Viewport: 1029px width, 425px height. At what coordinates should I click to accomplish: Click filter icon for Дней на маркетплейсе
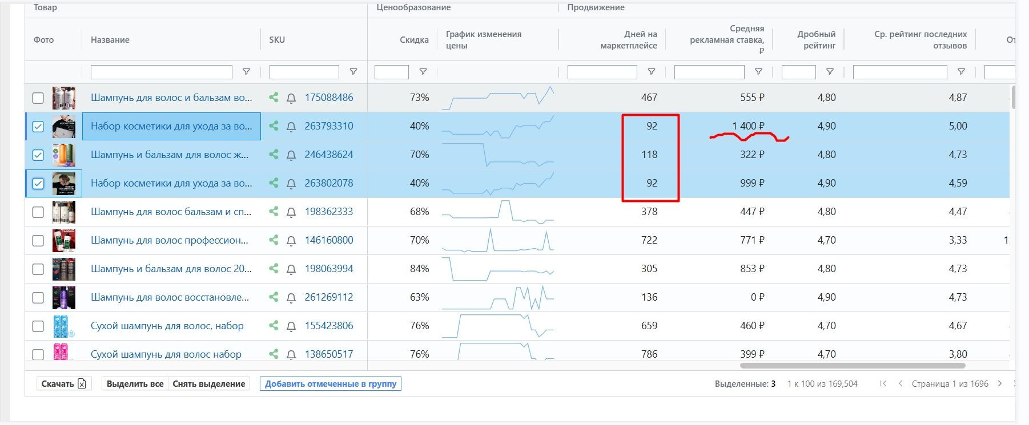click(x=651, y=72)
